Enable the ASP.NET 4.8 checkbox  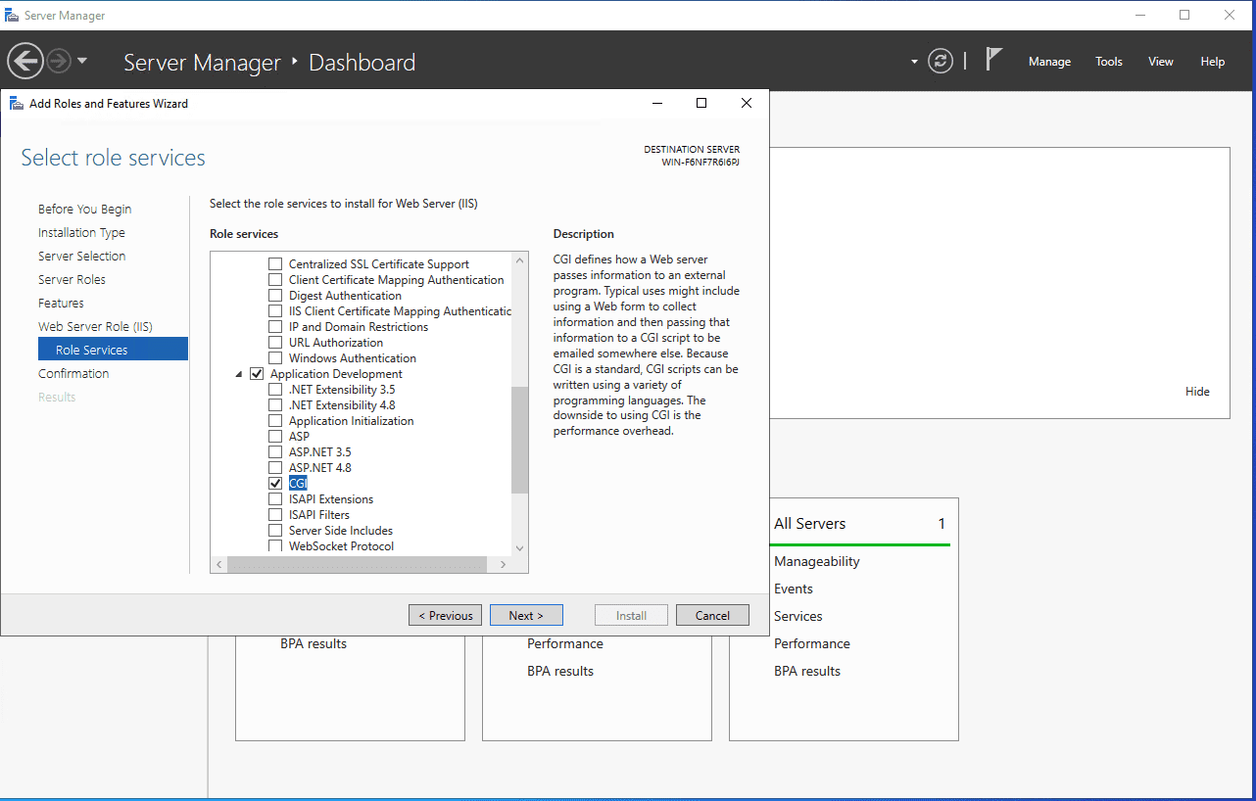pyautogui.click(x=275, y=468)
